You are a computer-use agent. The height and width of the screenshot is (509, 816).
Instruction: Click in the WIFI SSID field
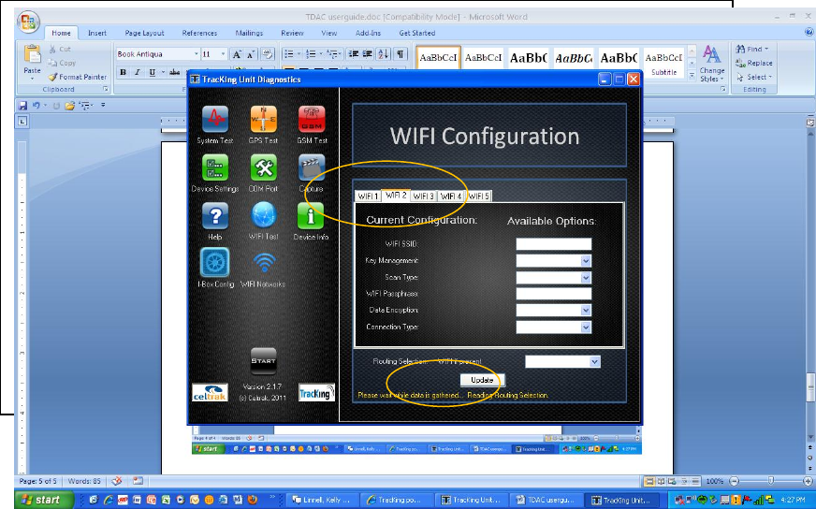(554, 244)
